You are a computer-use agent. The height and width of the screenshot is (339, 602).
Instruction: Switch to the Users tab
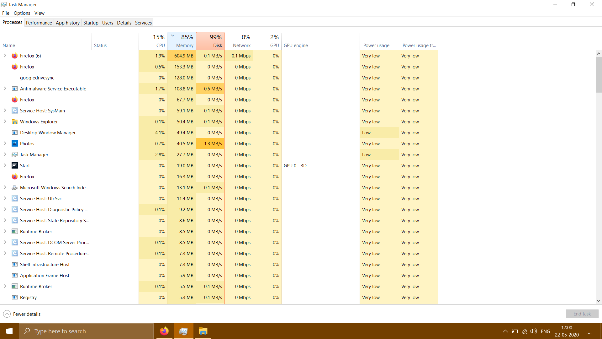pos(108,23)
